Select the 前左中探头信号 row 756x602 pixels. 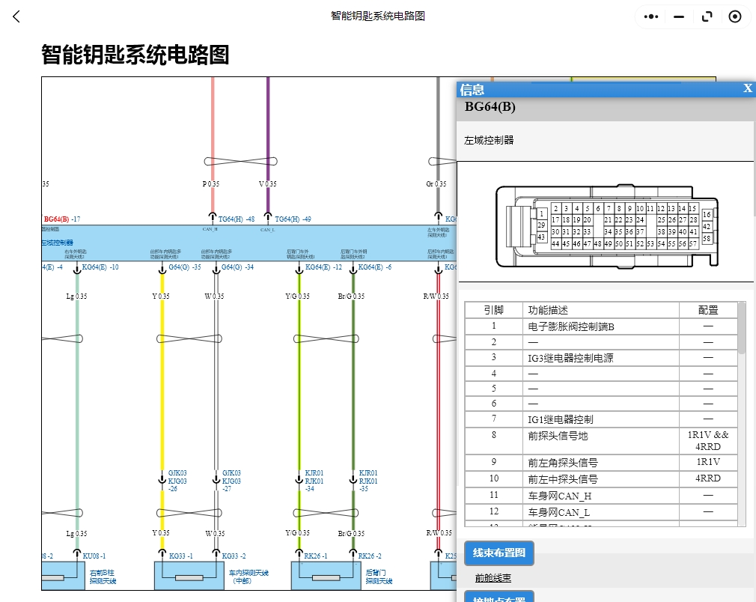(x=601, y=479)
